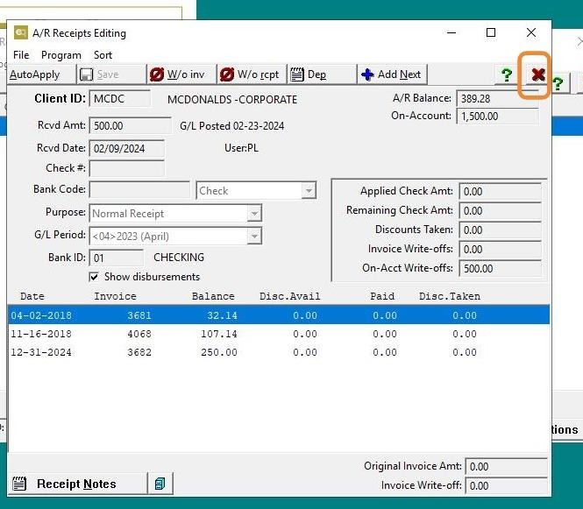Click the Rcvd Amt field 500.00
583x509 pixels.
(x=130, y=125)
